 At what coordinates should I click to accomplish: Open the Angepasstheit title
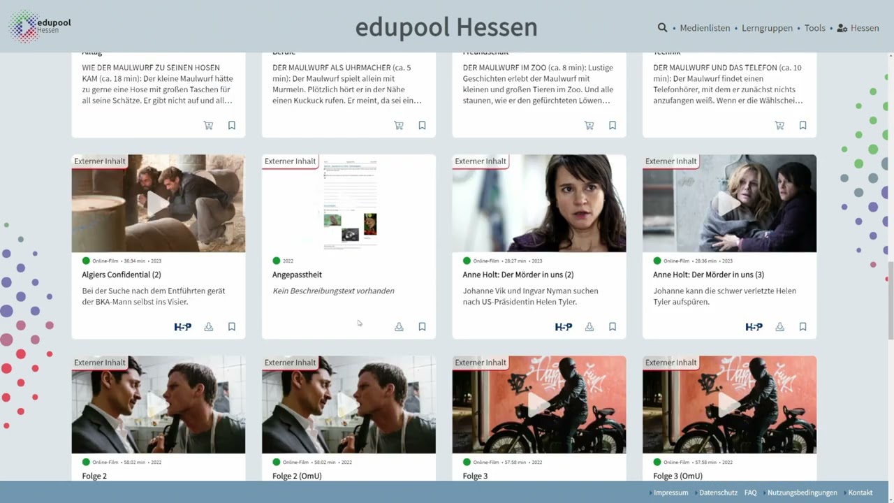coord(297,275)
